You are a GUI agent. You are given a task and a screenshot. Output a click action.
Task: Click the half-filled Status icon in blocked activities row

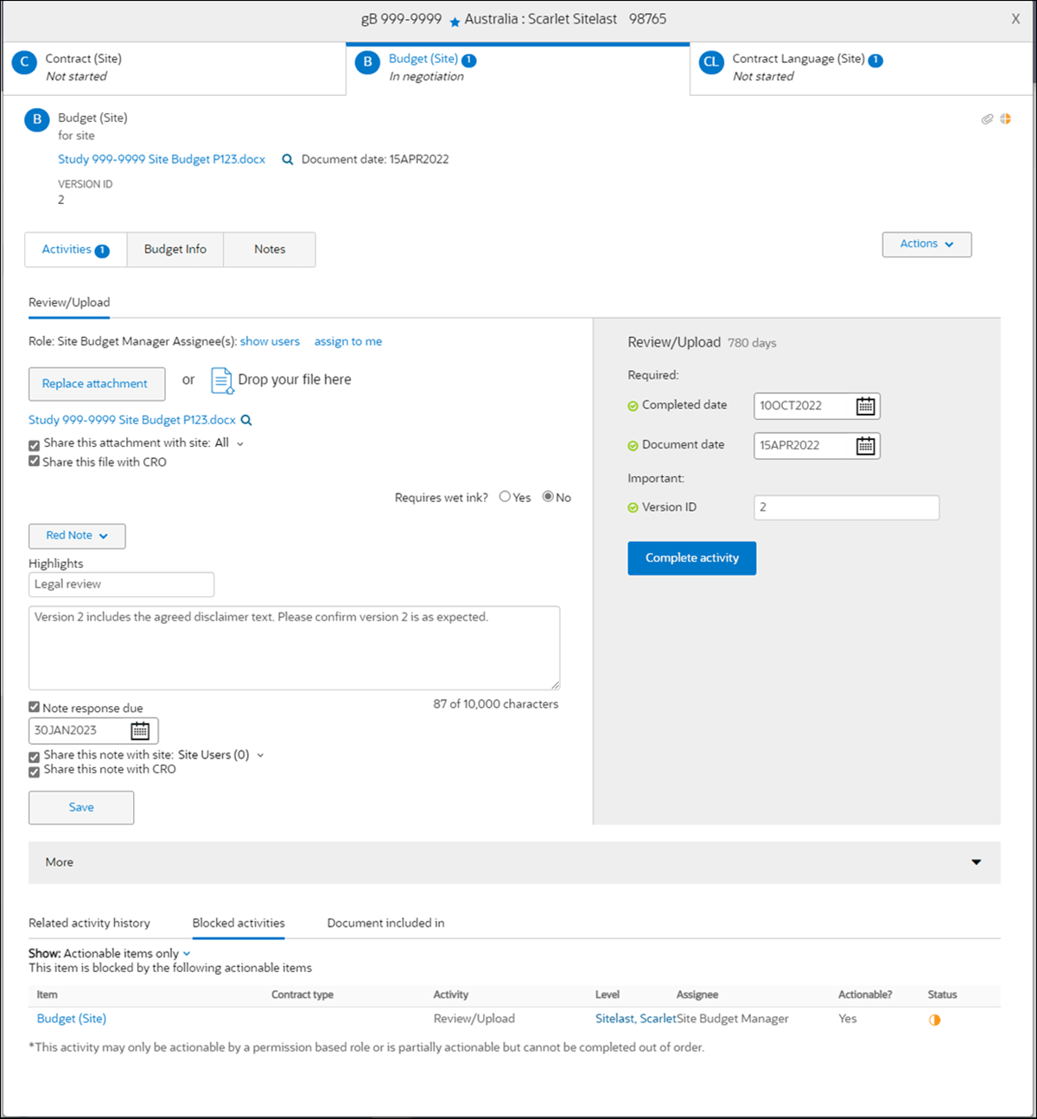934,1020
